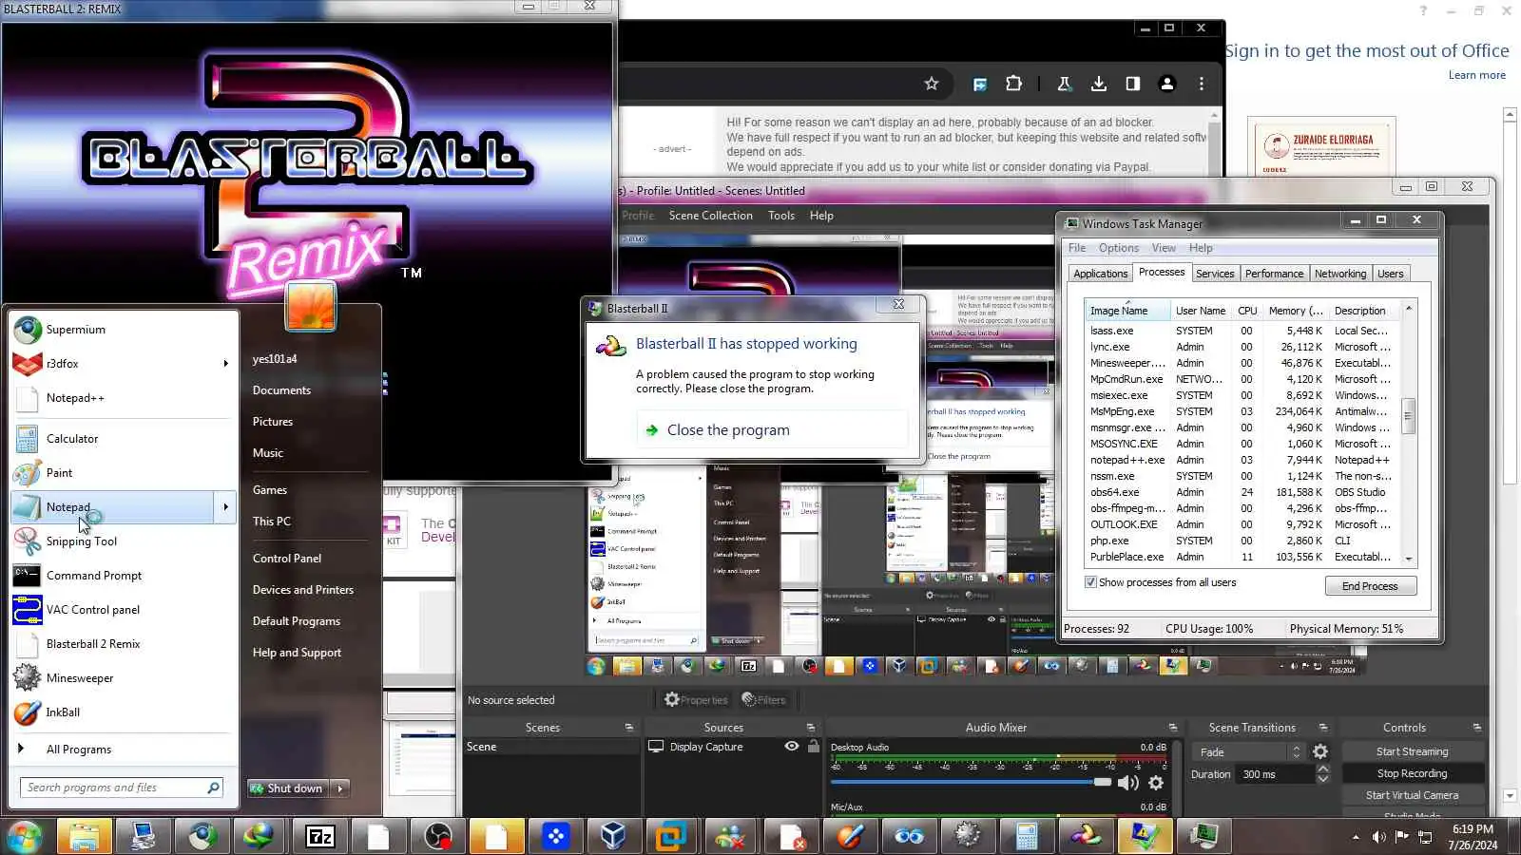Open OBS Scene Collection menu

pos(710,216)
